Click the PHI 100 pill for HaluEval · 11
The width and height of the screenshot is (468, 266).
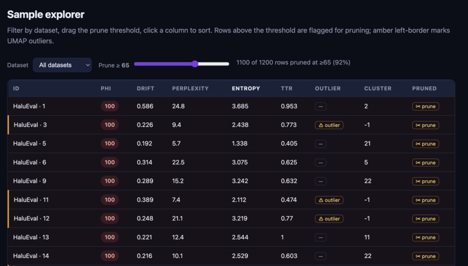tap(110, 199)
